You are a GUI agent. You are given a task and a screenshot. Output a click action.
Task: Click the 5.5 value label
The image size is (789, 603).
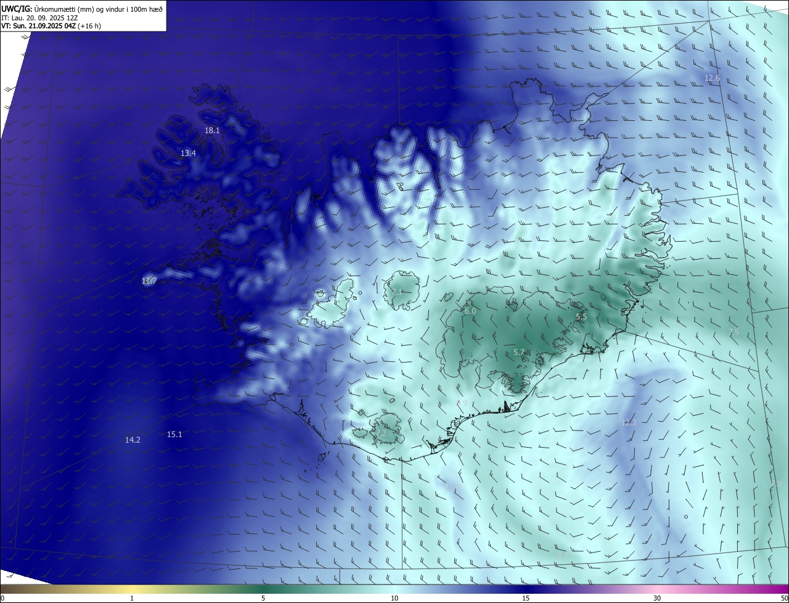tap(581, 317)
